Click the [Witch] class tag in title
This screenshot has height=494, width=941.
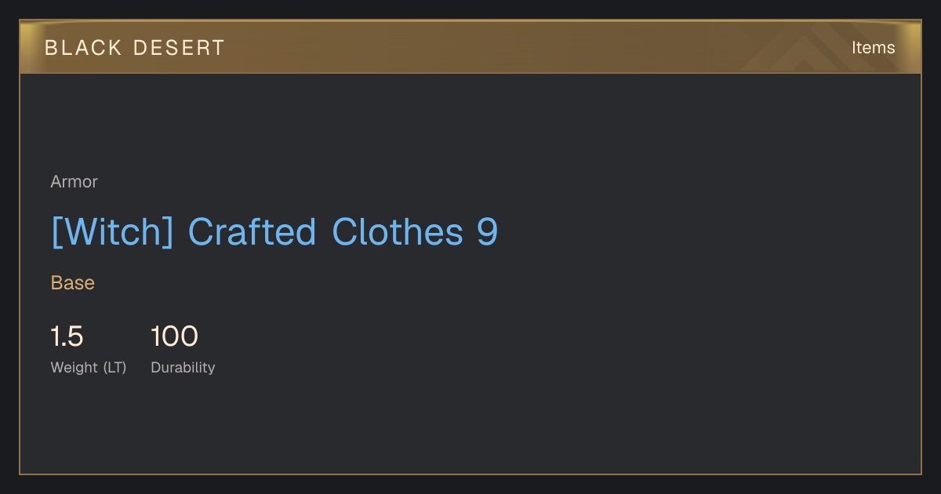point(112,233)
